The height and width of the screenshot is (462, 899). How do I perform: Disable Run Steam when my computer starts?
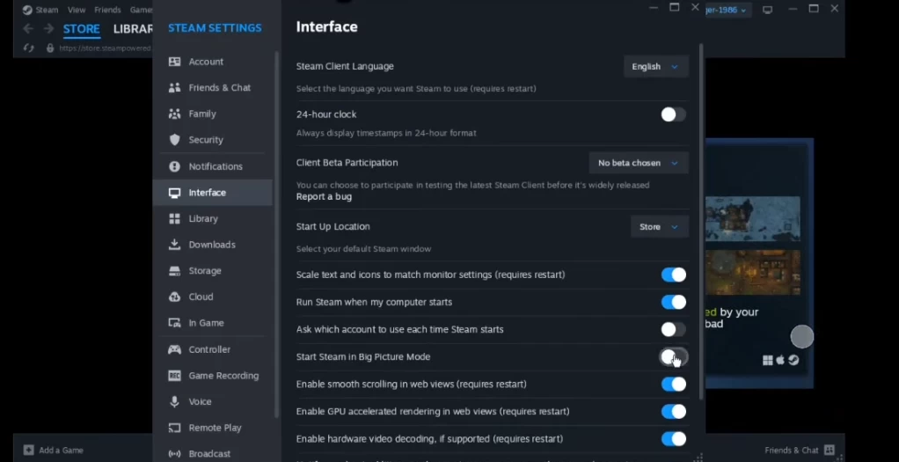coord(673,302)
